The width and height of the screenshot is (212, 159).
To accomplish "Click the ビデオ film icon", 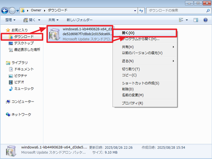I will click(x=11, y=82).
